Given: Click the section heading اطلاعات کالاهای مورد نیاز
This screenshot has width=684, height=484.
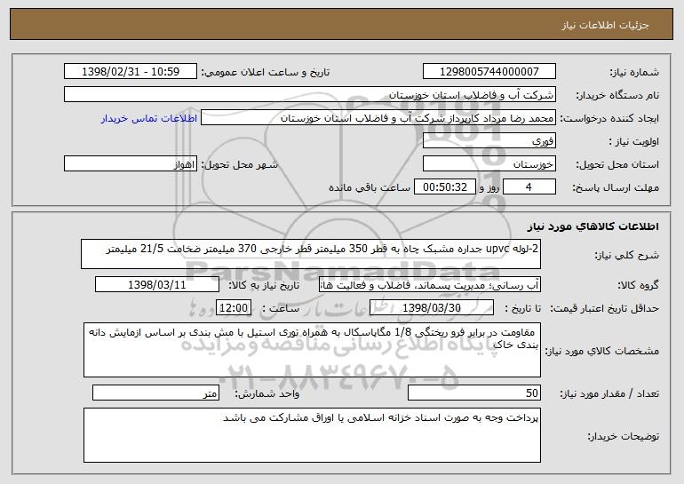Looking at the screenshot, I should [593, 226].
